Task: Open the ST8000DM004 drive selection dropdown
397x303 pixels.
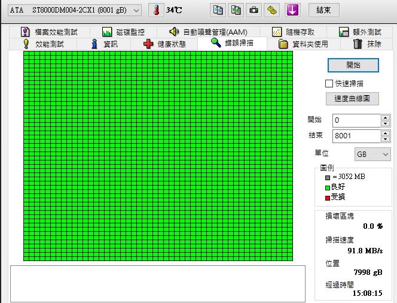Action: (74, 10)
